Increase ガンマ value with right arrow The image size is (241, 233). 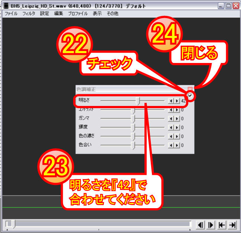tap(177, 119)
